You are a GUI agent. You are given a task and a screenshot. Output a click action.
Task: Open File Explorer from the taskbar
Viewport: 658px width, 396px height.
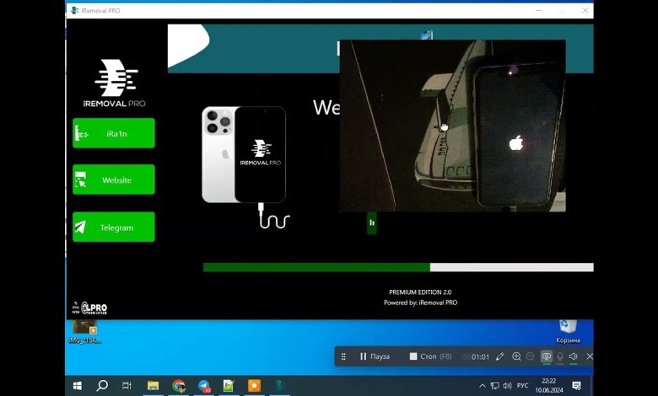click(153, 386)
